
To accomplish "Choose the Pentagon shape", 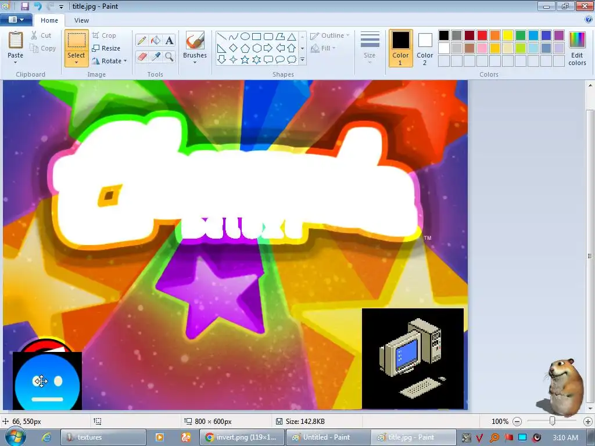I will (x=245, y=48).
